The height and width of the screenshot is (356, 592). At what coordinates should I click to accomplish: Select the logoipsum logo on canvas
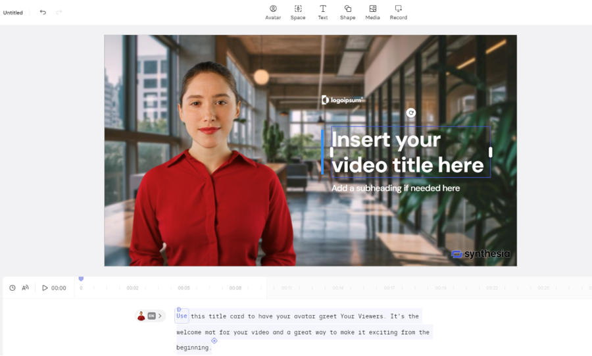(343, 100)
